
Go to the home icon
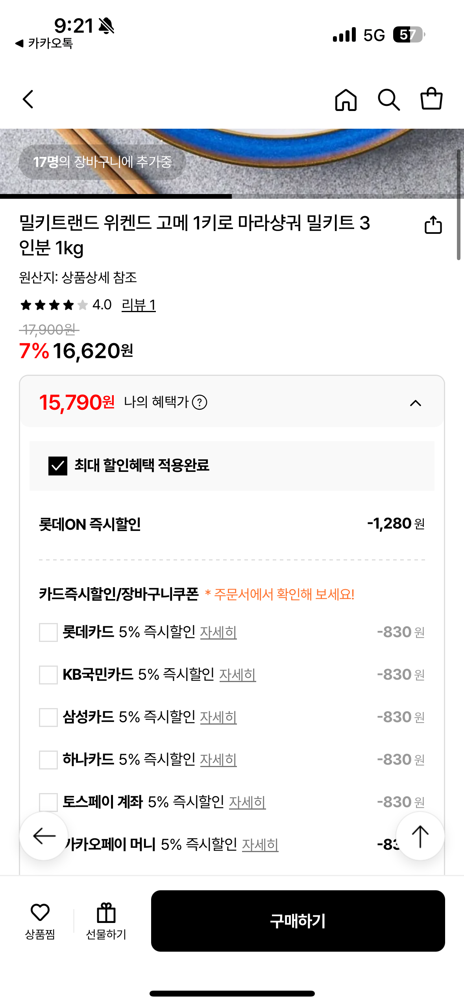[x=346, y=100]
